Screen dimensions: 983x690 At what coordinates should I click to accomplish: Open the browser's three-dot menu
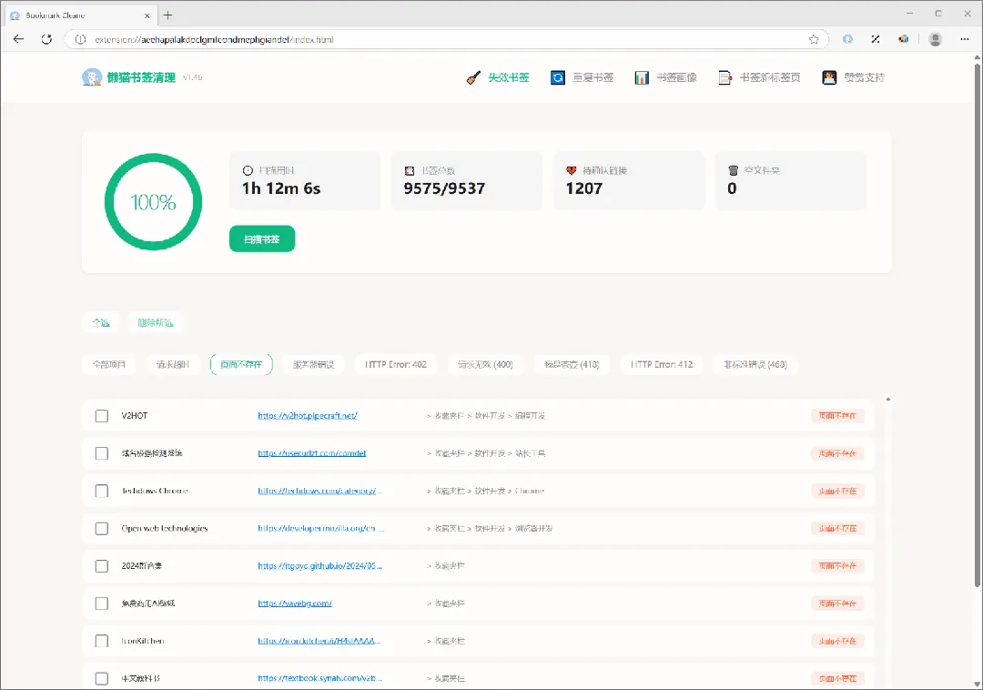click(x=964, y=39)
